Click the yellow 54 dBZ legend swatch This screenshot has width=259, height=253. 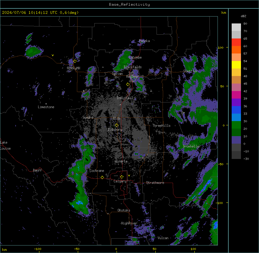tap(236, 65)
